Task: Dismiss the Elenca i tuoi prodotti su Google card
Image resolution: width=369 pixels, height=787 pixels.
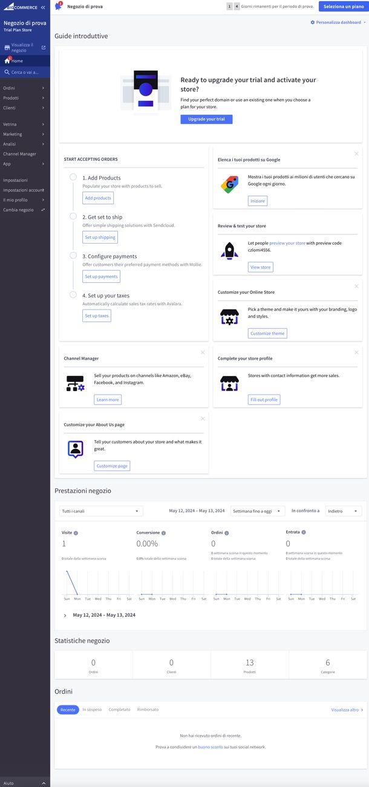Action: click(x=356, y=154)
